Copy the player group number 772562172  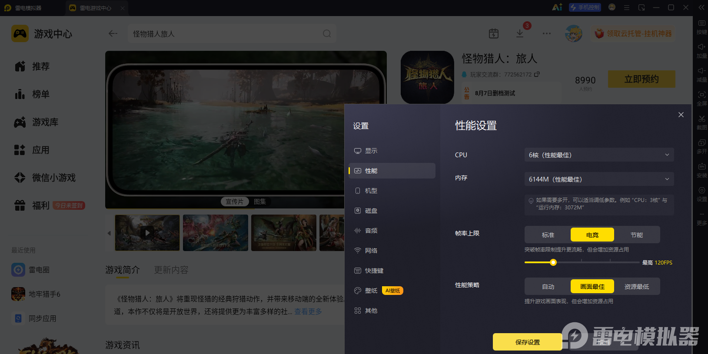click(537, 74)
